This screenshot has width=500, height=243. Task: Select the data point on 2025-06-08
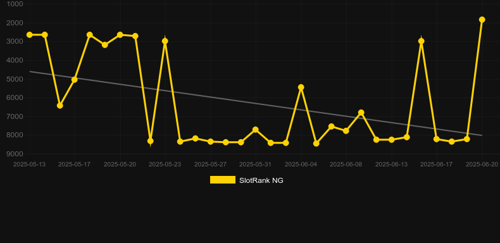click(x=346, y=131)
